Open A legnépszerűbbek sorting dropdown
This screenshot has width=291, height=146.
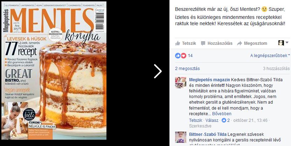pos(270,55)
